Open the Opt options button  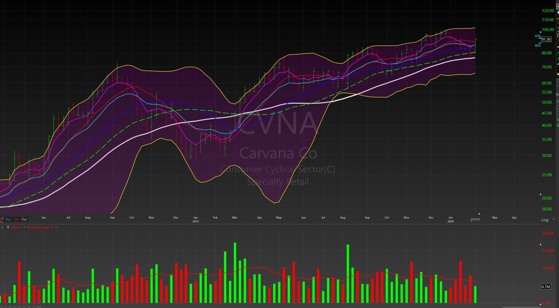click(24, 219)
